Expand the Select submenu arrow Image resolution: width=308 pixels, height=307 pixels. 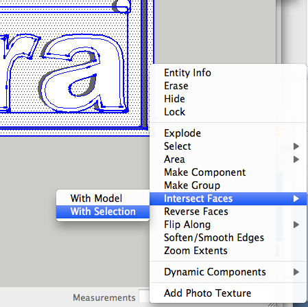coord(296,146)
